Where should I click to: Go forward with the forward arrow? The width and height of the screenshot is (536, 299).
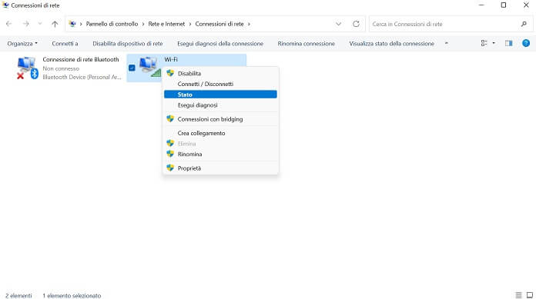[x=26, y=24]
